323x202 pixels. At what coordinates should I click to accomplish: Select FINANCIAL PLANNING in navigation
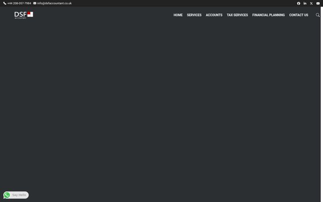[268, 15]
